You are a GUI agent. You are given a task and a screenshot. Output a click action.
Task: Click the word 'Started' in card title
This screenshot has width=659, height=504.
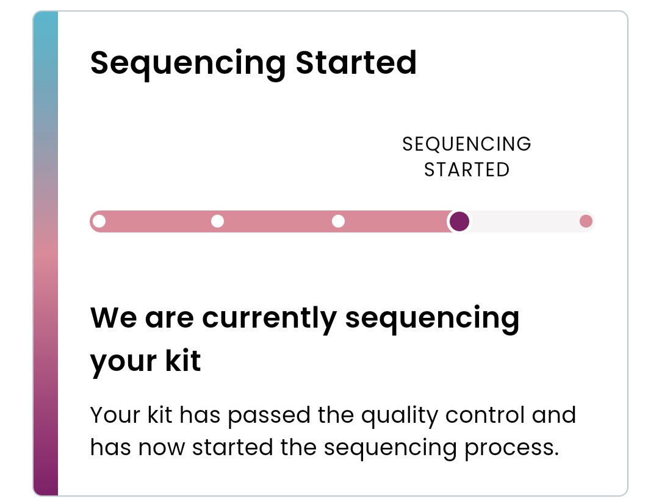tap(356, 63)
